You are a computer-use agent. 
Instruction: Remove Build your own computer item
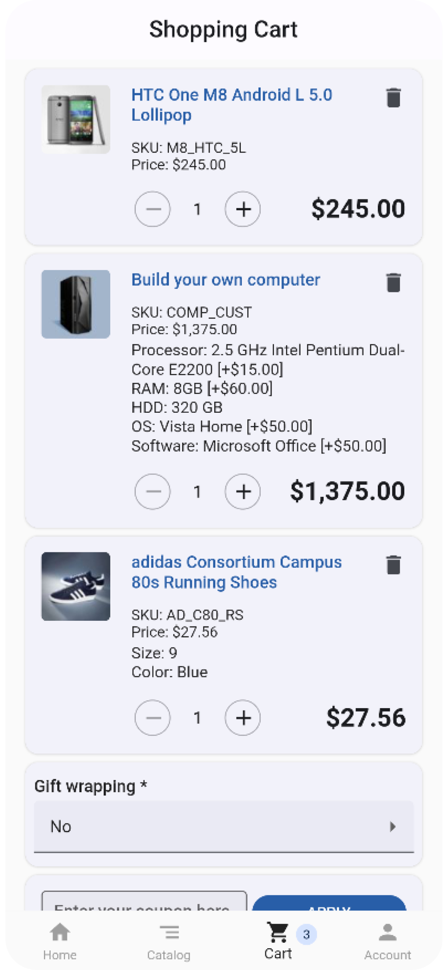point(393,283)
